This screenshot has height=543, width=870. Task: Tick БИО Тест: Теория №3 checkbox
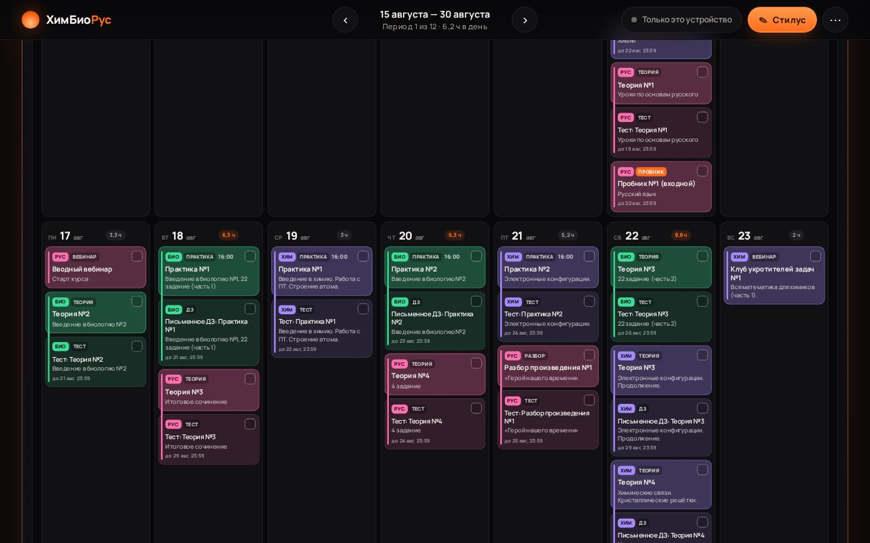pyautogui.click(x=702, y=301)
